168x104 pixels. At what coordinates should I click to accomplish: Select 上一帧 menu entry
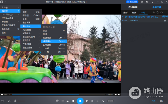click(x=54, y=48)
